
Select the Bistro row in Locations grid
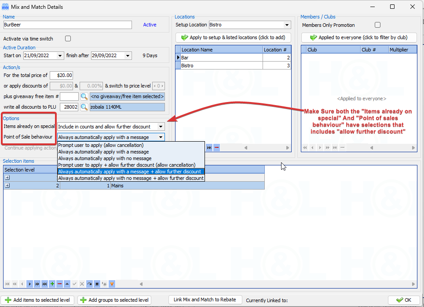234,66
